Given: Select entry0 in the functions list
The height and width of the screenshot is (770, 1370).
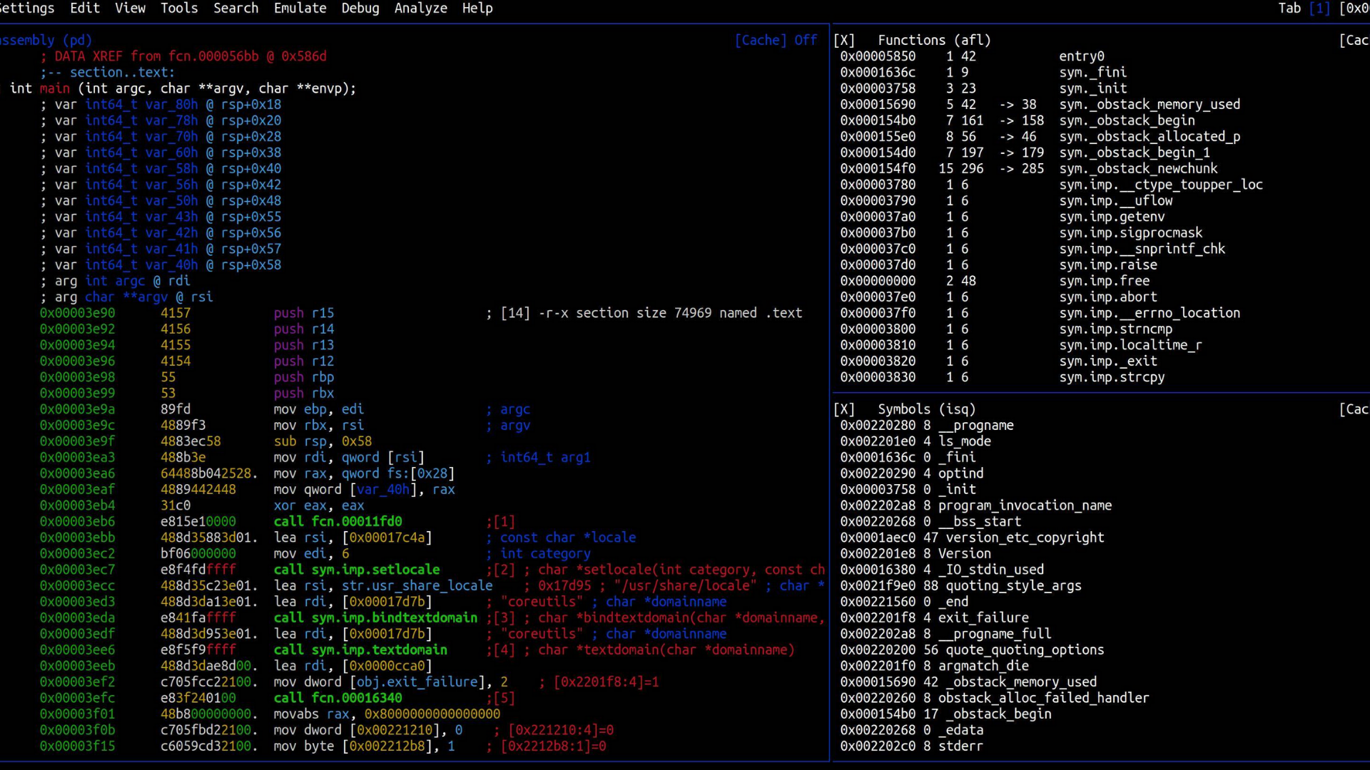Looking at the screenshot, I should 1081,56.
